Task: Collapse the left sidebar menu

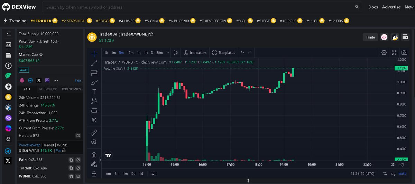Action: coord(8,33)
